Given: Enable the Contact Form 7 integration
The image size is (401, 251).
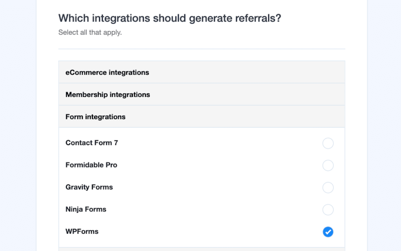Looking at the screenshot, I should tap(328, 143).
